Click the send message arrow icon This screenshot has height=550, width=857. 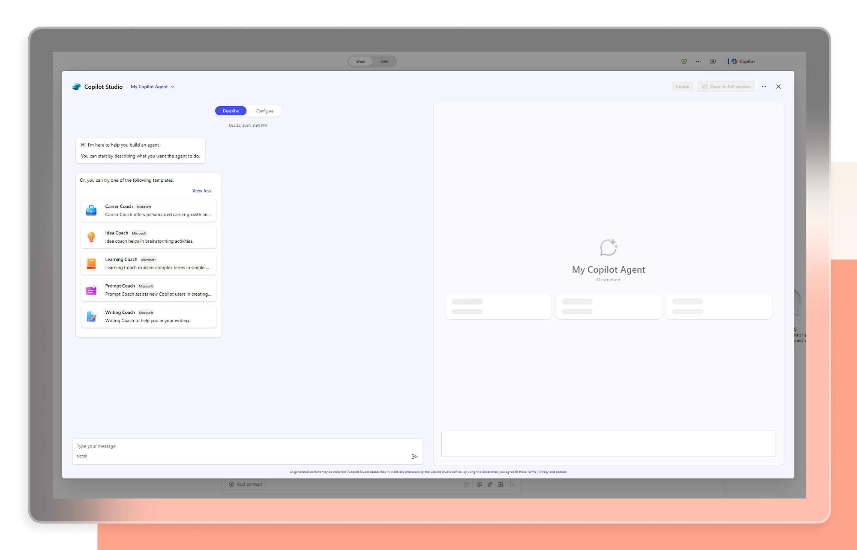coord(415,457)
